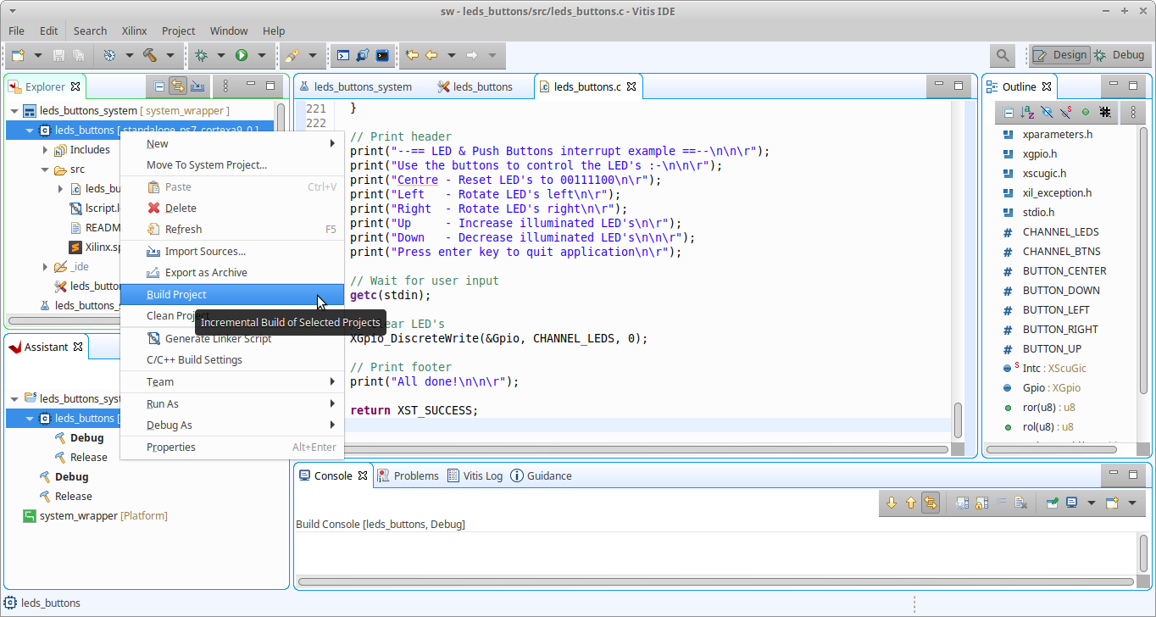The width and height of the screenshot is (1156, 617).
Task: Click the green Run button in toolbar
Action: pyautogui.click(x=242, y=55)
